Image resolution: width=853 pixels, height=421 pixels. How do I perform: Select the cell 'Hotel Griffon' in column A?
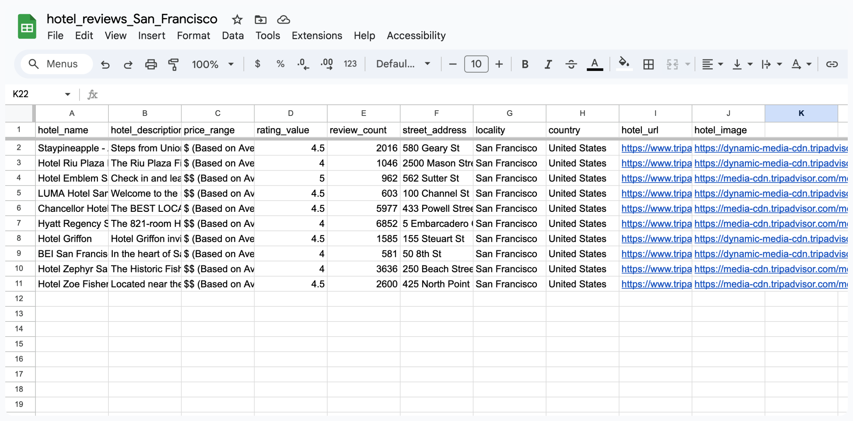pos(72,239)
